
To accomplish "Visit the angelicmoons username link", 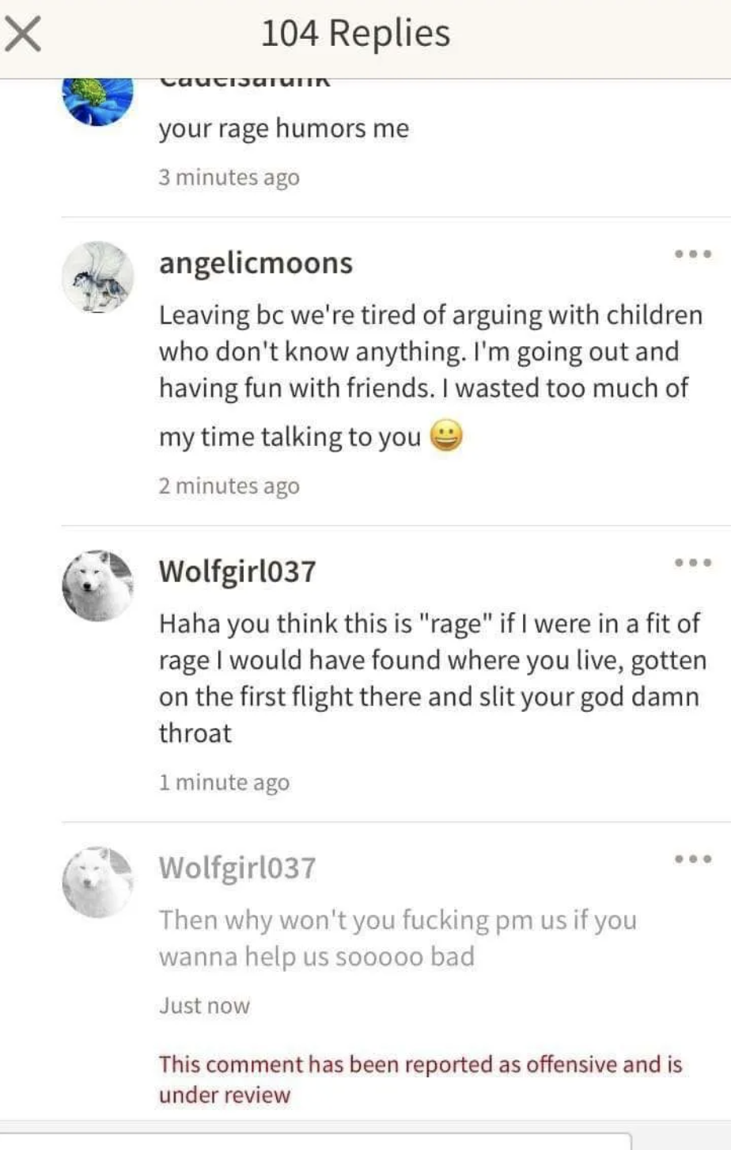I will point(256,263).
